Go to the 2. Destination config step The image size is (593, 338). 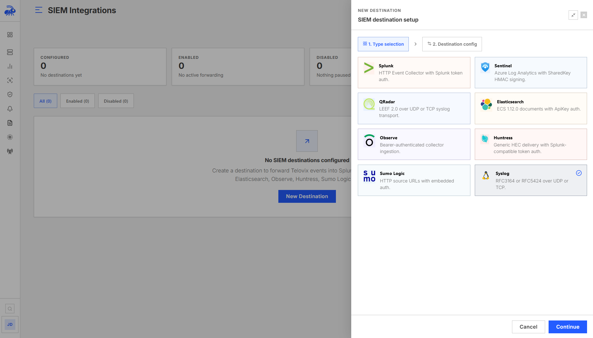(x=452, y=44)
